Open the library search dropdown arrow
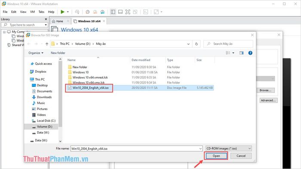 point(46,25)
